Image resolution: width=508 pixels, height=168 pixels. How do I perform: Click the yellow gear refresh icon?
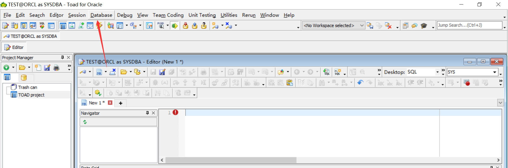point(98,93)
